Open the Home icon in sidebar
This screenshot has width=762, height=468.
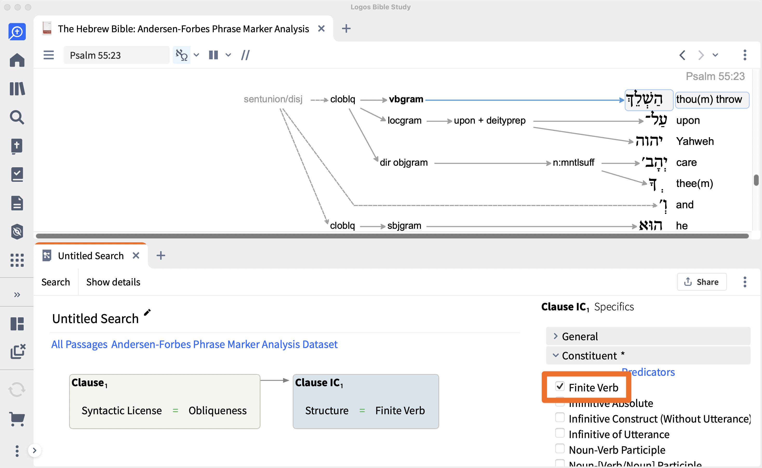[17, 60]
